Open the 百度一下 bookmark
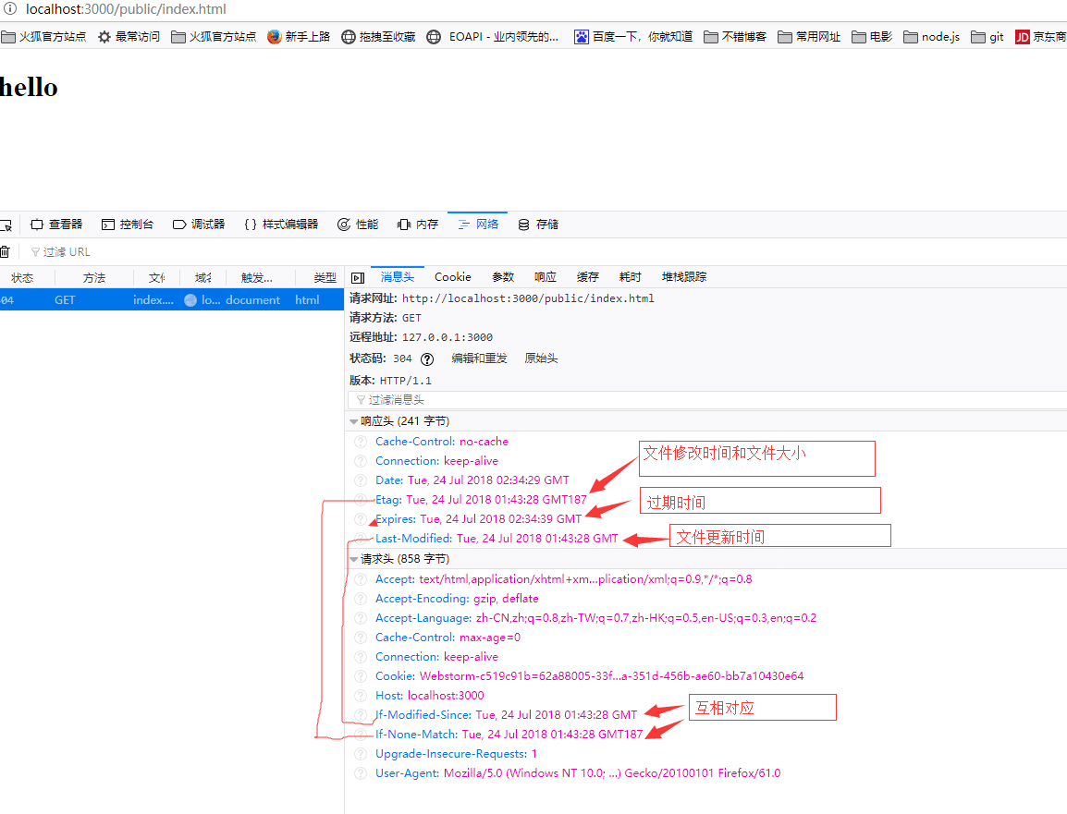Image resolution: width=1067 pixels, height=814 pixels. click(x=633, y=37)
